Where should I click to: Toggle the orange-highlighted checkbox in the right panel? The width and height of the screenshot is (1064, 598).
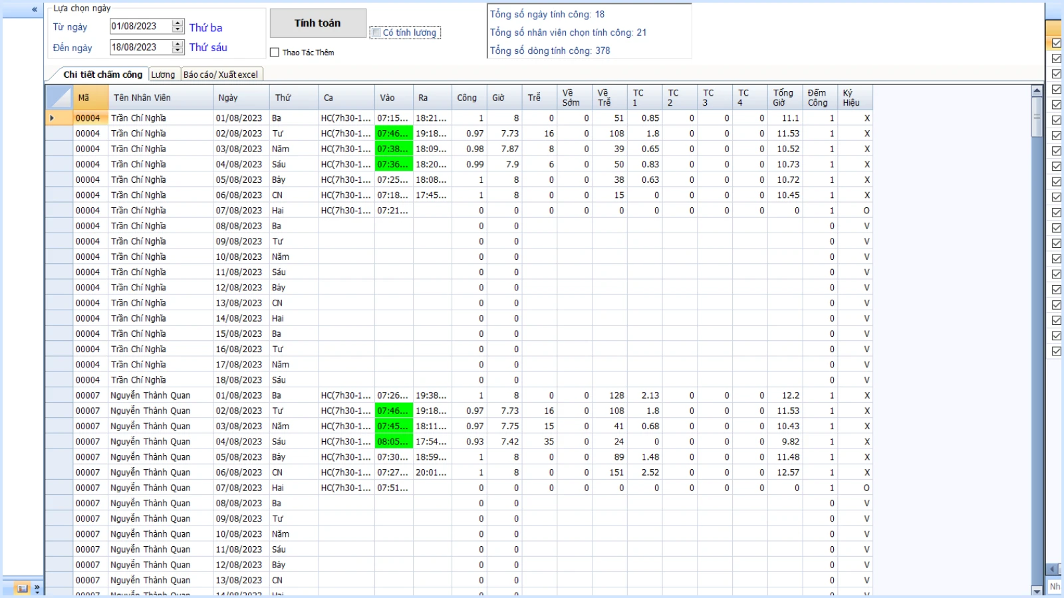tap(1056, 43)
